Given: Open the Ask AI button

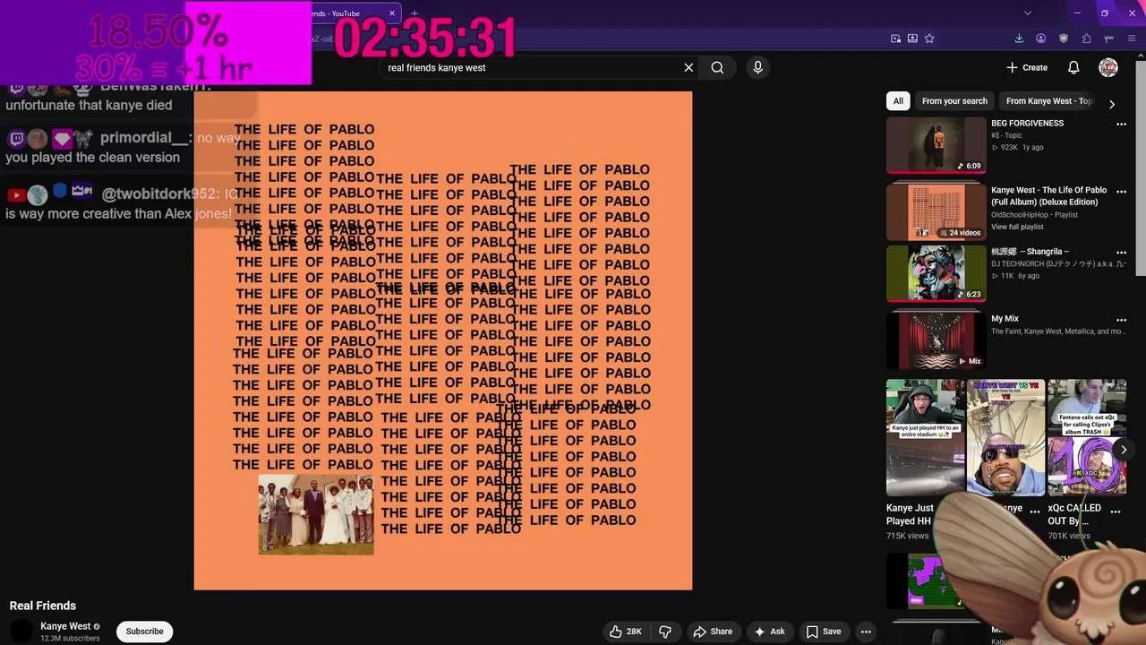Looking at the screenshot, I should [x=769, y=632].
